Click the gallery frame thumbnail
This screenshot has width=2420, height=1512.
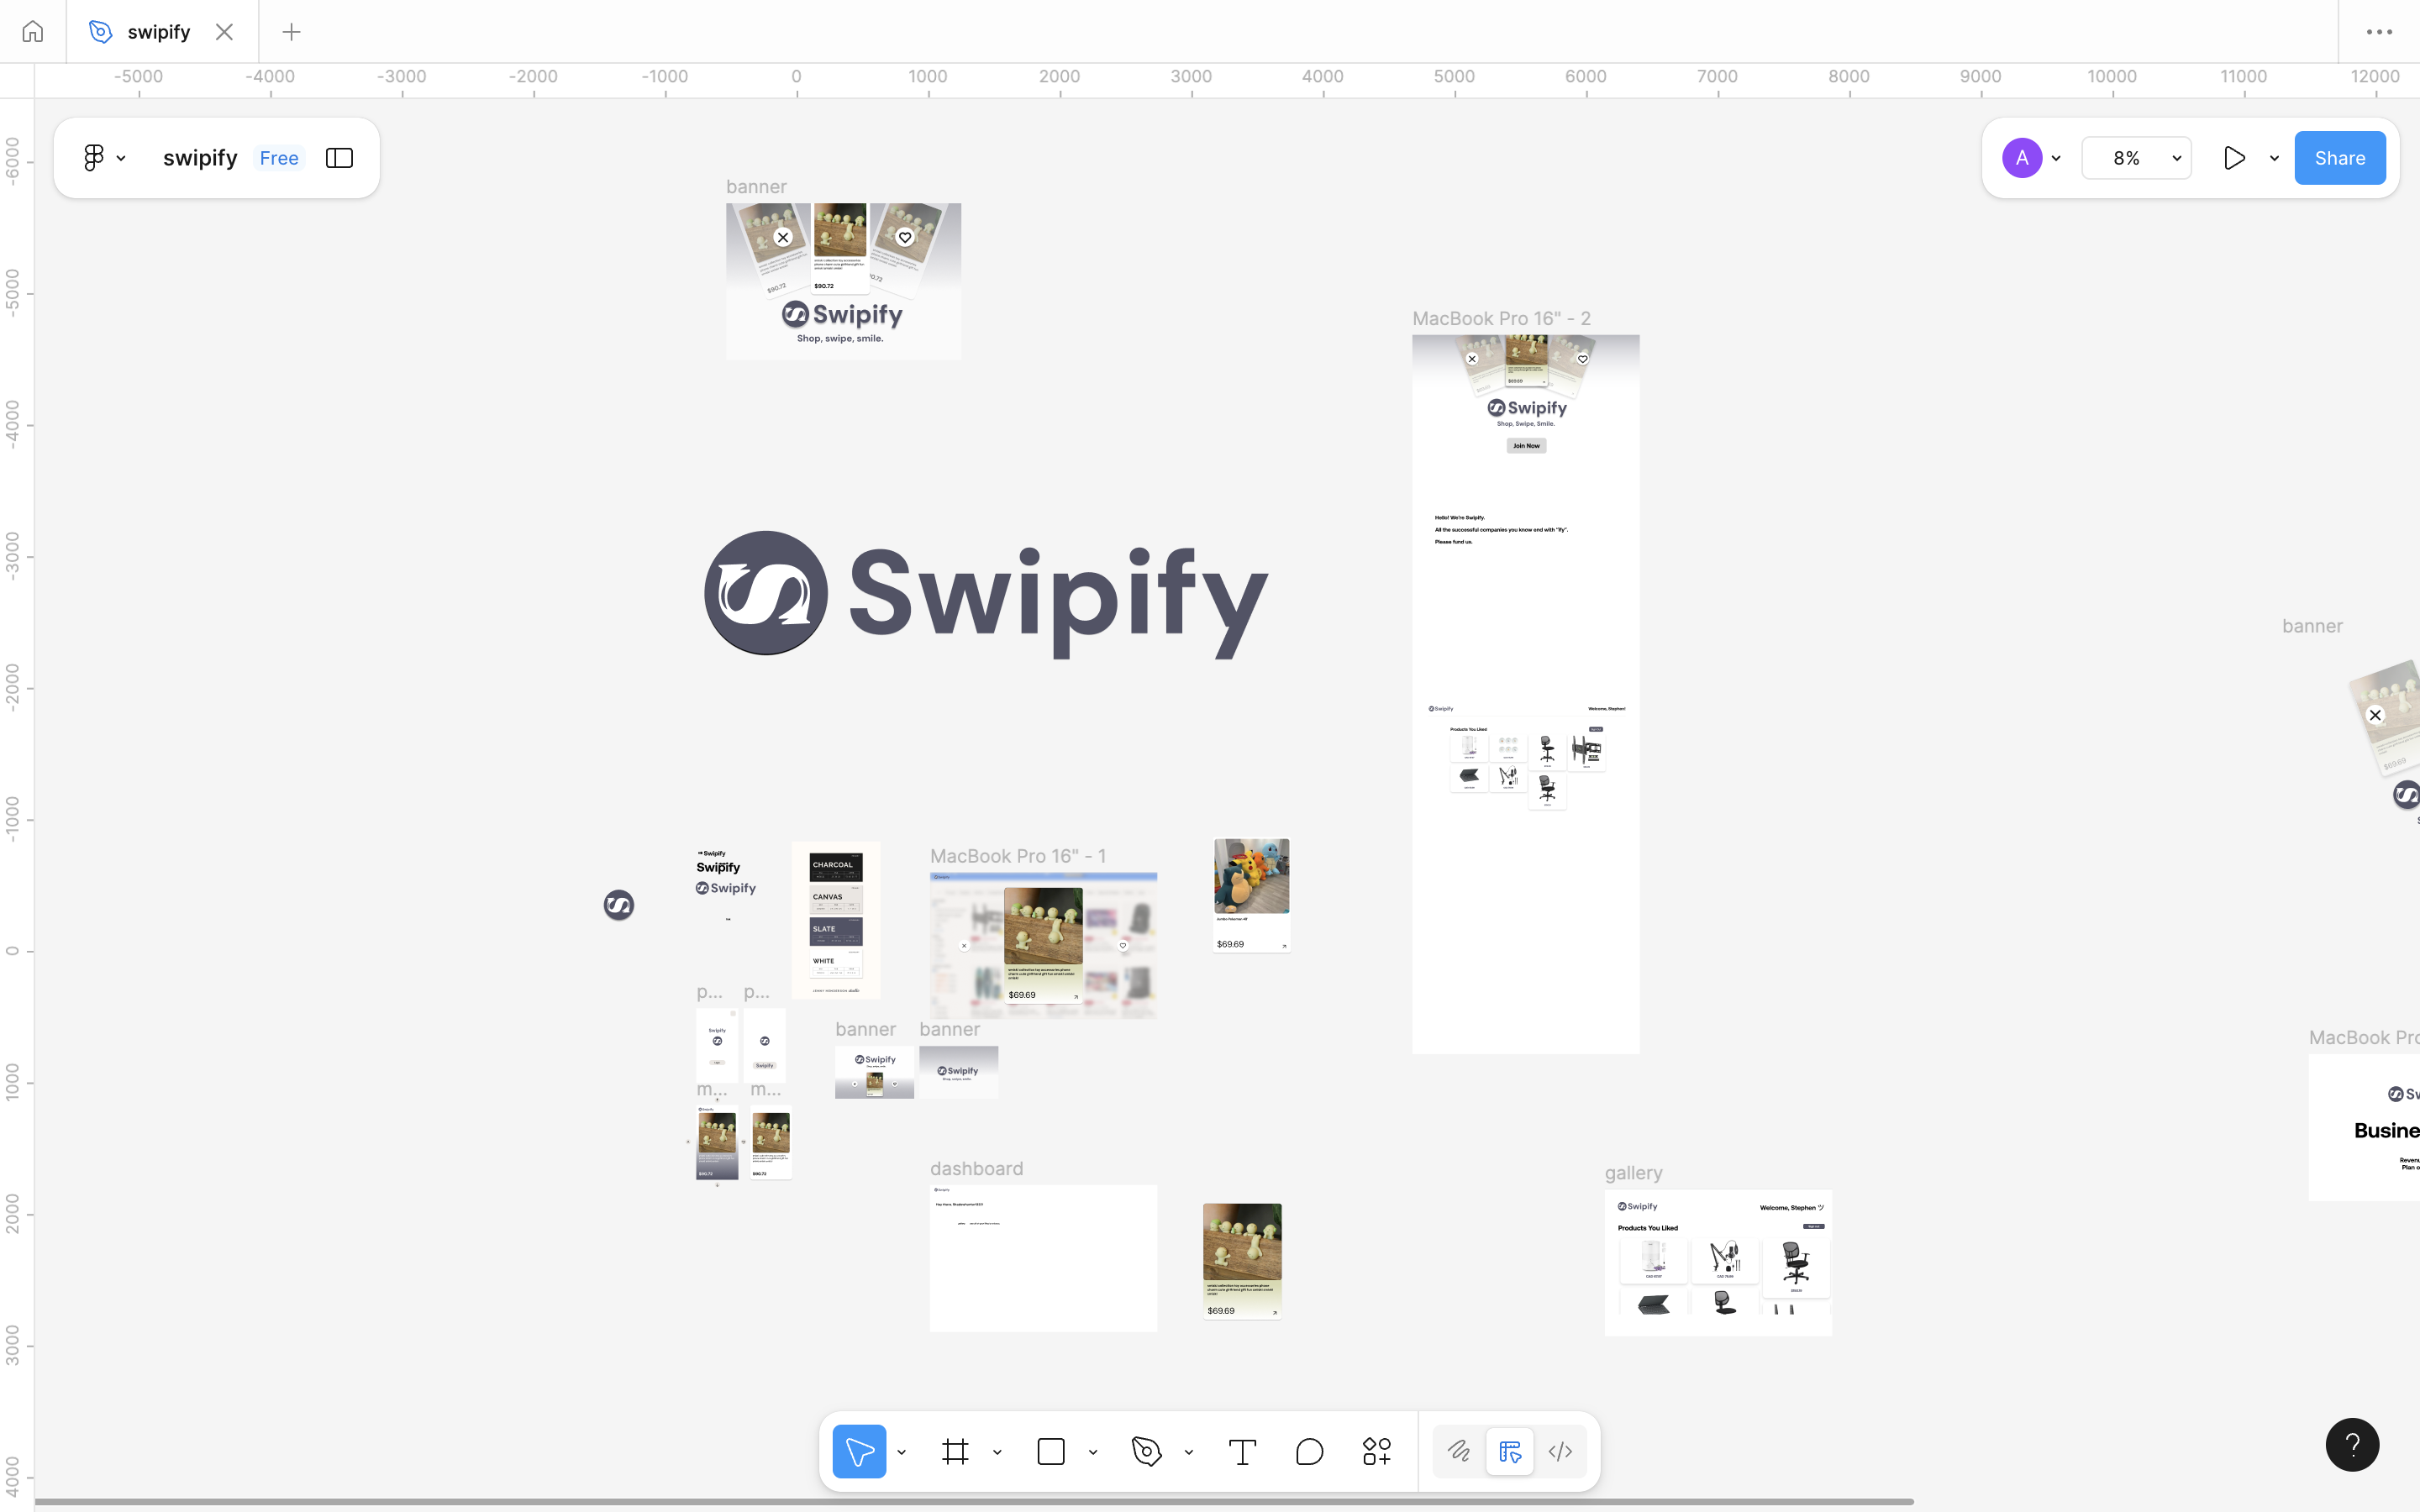click(1718, 1262)
